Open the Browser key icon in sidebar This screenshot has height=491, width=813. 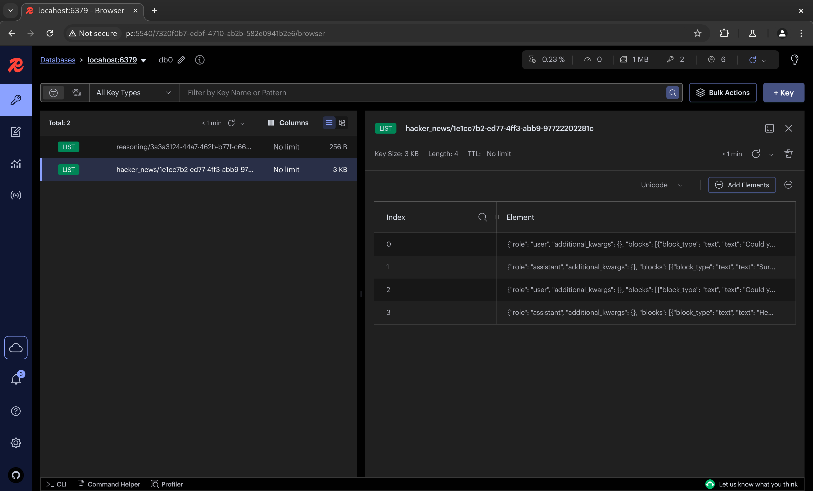[16, 100]
